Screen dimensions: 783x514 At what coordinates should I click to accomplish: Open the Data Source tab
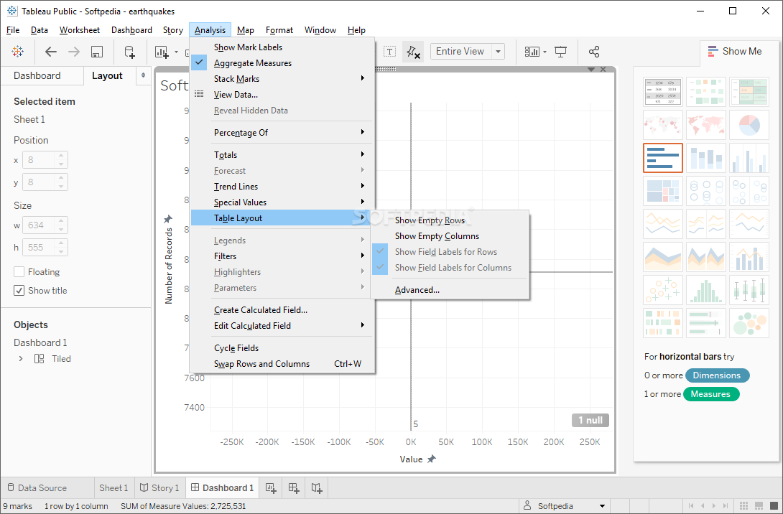tap(37, 487)
